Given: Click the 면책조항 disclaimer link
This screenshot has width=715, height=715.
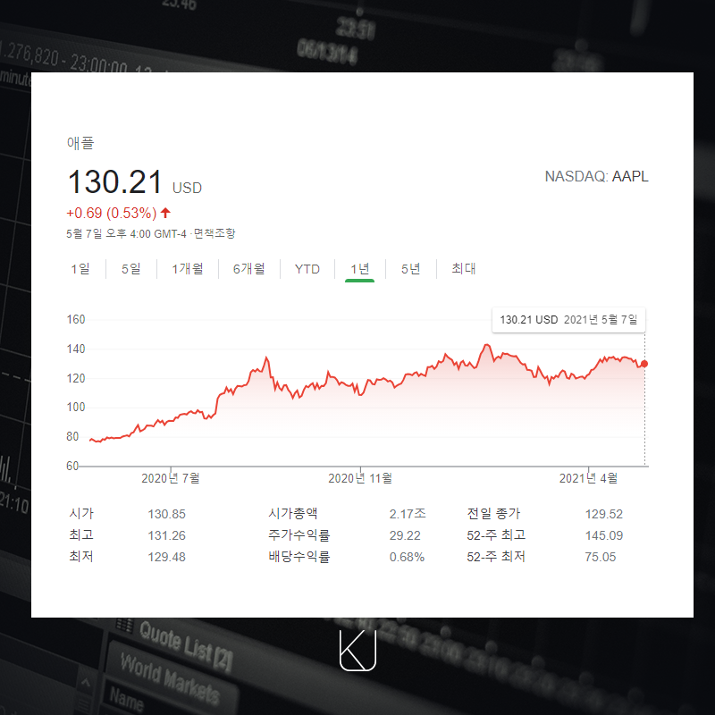Looking at the screenshot, I should pyautogui.click(x=214, y=233).
